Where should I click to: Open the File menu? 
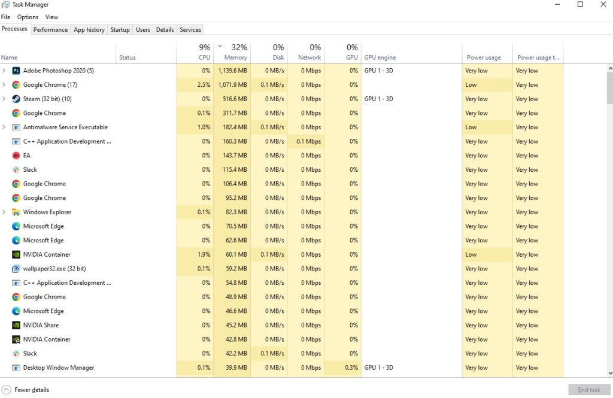pos(5,17)
